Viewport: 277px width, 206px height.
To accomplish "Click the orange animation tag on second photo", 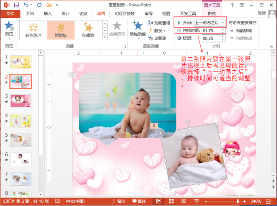I will coord(154,126).
